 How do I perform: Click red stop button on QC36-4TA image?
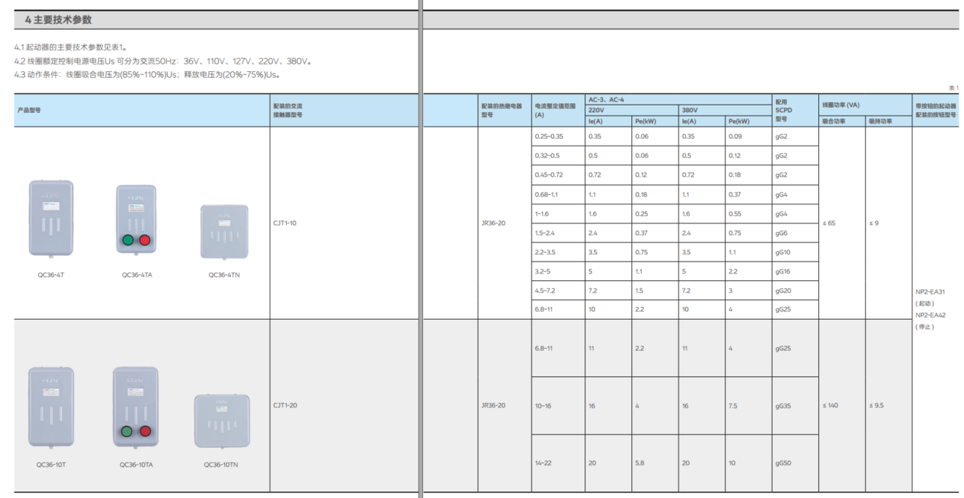tap(144, 240)
